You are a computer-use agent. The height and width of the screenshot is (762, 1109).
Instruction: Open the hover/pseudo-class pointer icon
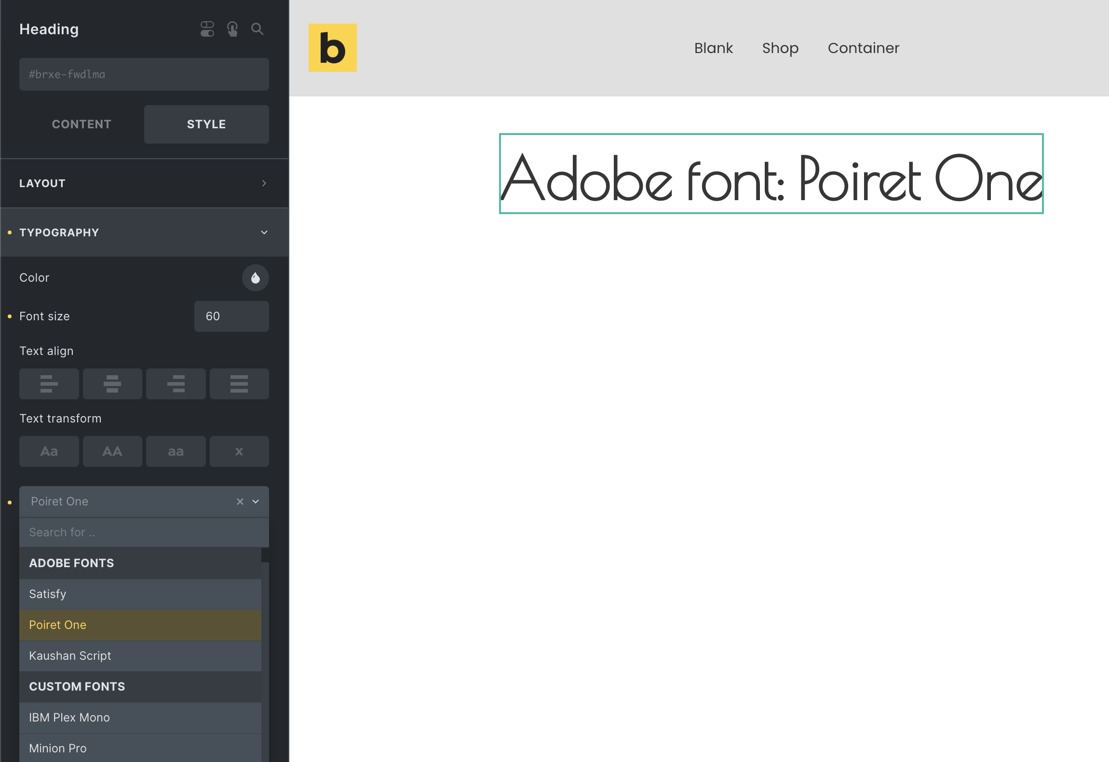232,29
